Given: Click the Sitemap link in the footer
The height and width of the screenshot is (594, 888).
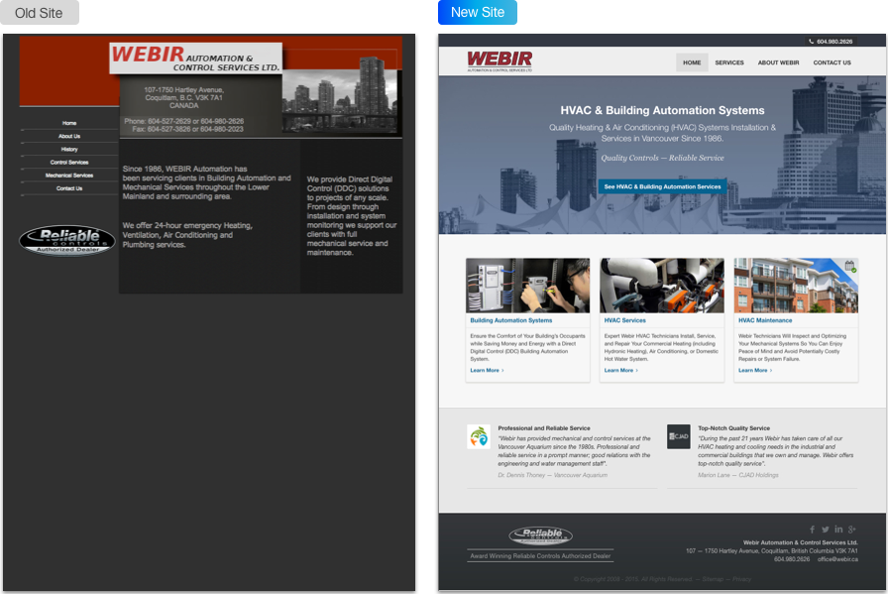Looking at the screenshot, I should point(713,579).
